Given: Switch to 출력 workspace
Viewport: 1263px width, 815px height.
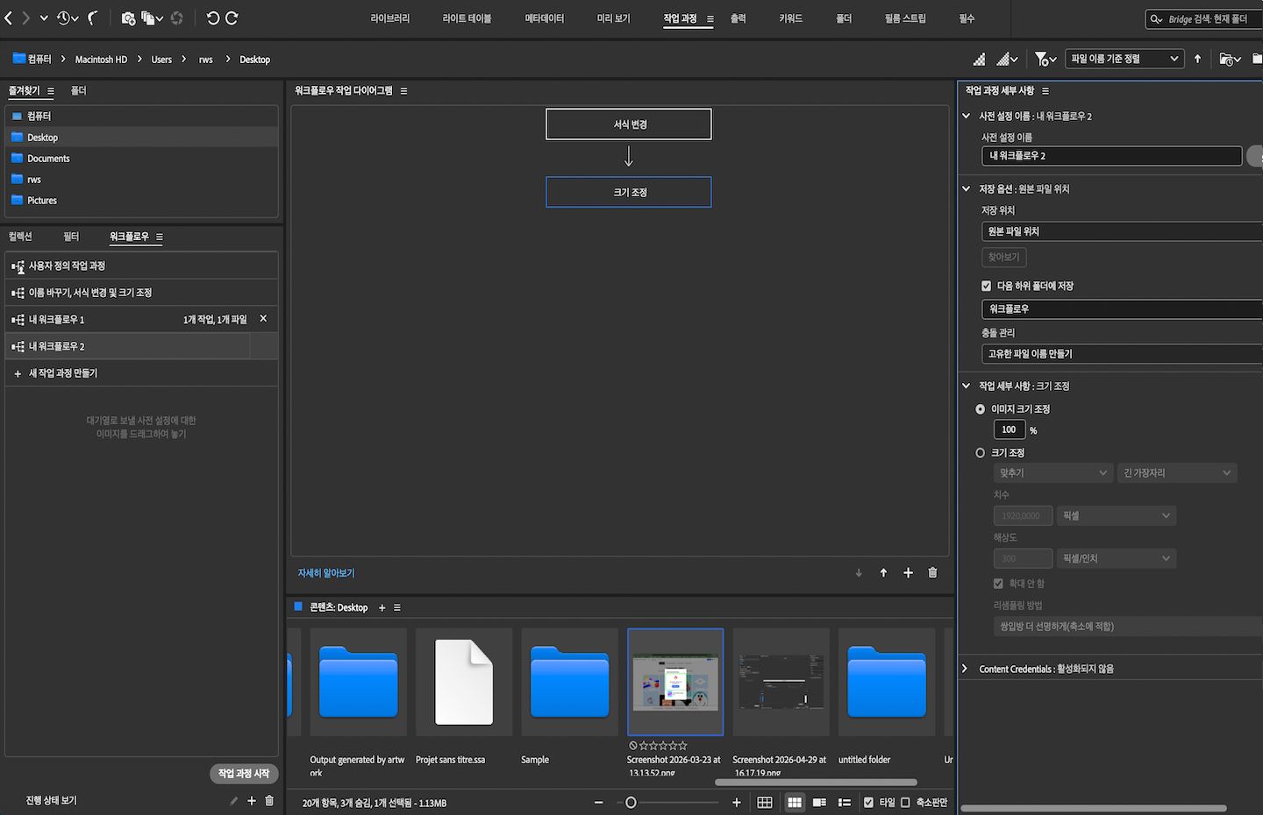Looking at the screenshot, I should [739, 18].
